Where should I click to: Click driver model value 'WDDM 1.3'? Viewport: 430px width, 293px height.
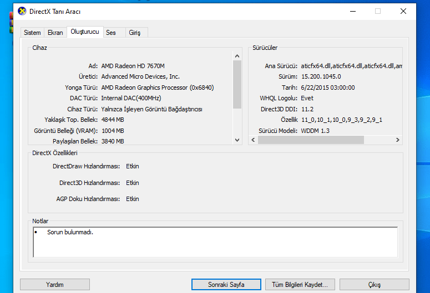tap(315, 131)
